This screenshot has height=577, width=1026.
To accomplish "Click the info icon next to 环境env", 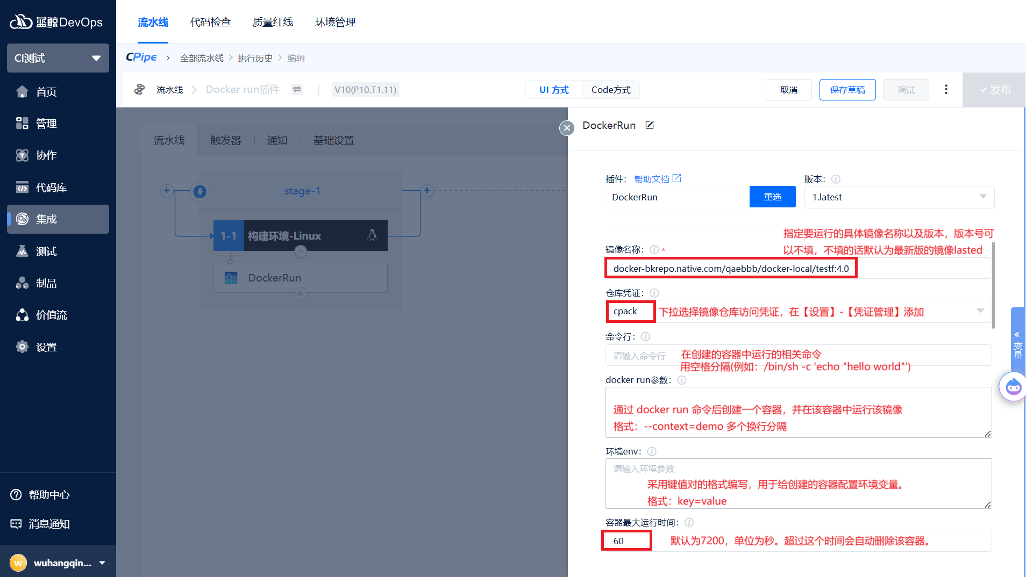I will [651, 451].
